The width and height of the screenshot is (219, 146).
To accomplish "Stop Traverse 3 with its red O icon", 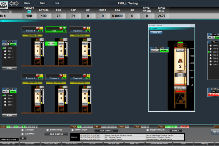I will [x=85, y=28].
